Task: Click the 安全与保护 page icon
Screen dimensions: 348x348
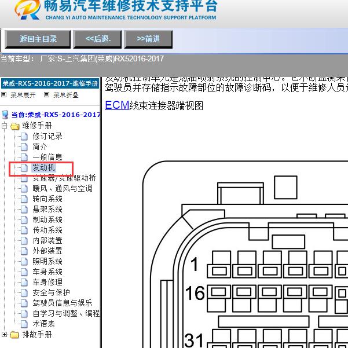Action: [24, 293]
